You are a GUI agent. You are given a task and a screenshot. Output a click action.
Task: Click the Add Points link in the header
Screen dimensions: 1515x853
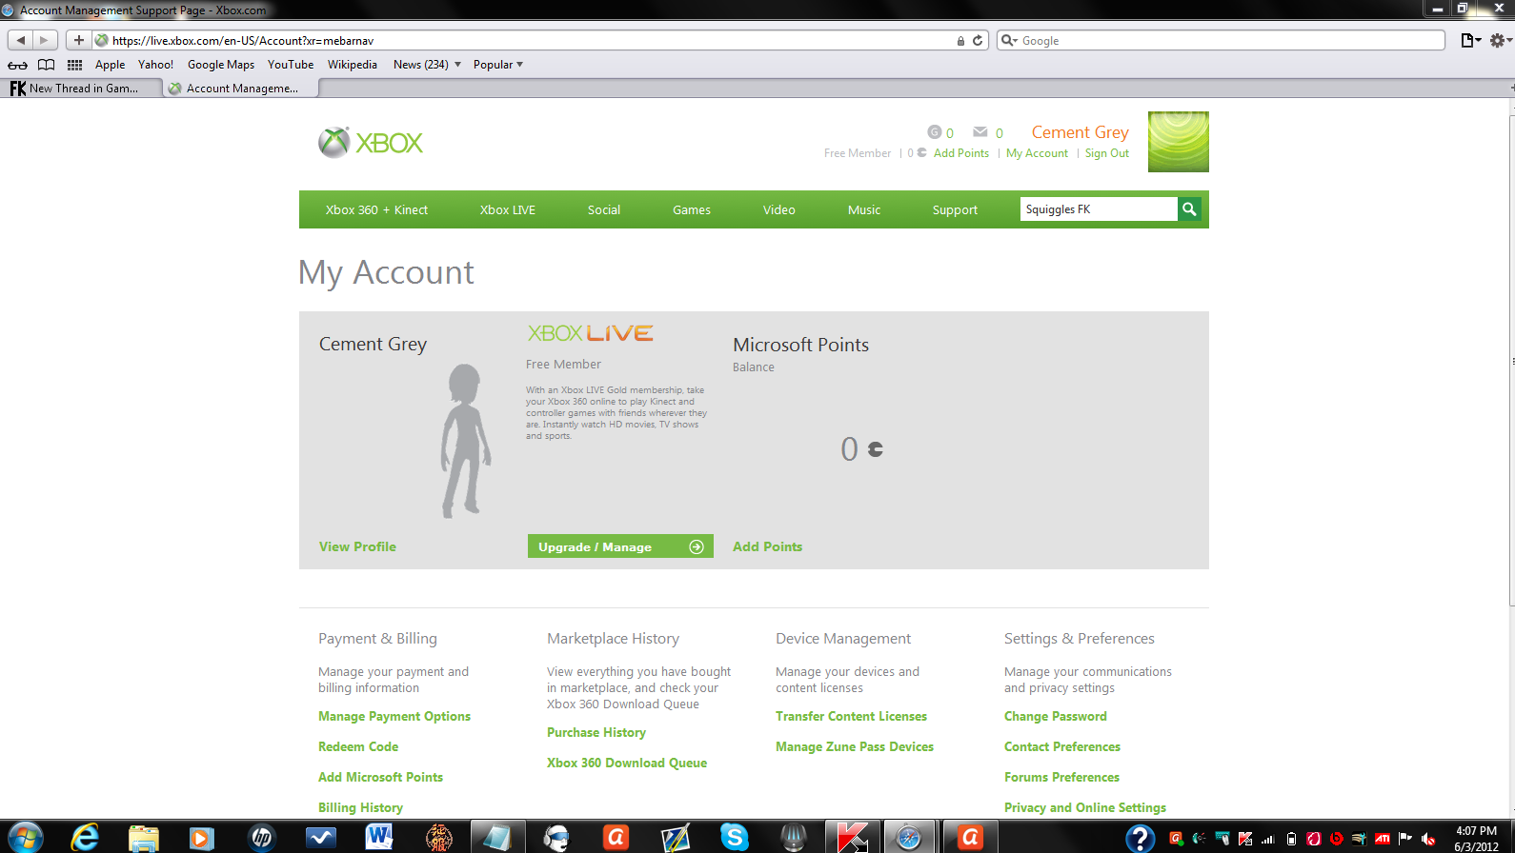point(961,153)
